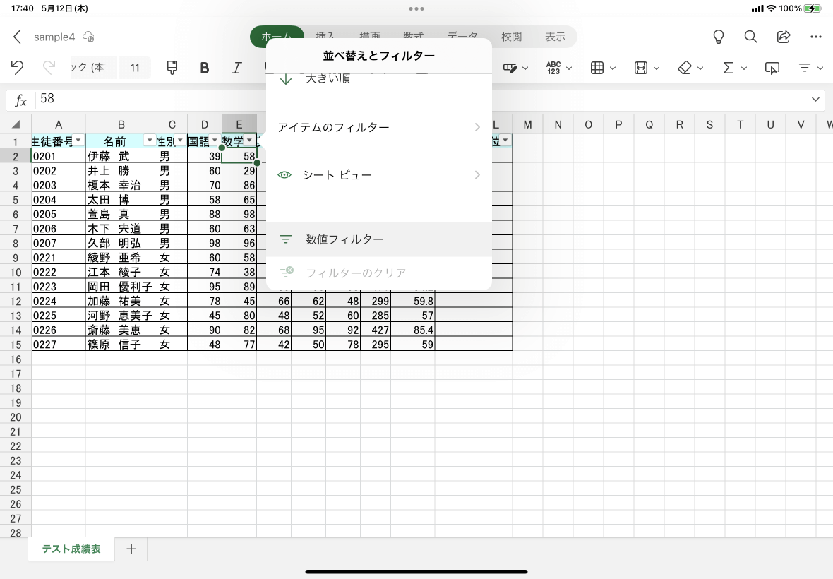Select cell with name 斎藤 美恵

tap(121, 330)
